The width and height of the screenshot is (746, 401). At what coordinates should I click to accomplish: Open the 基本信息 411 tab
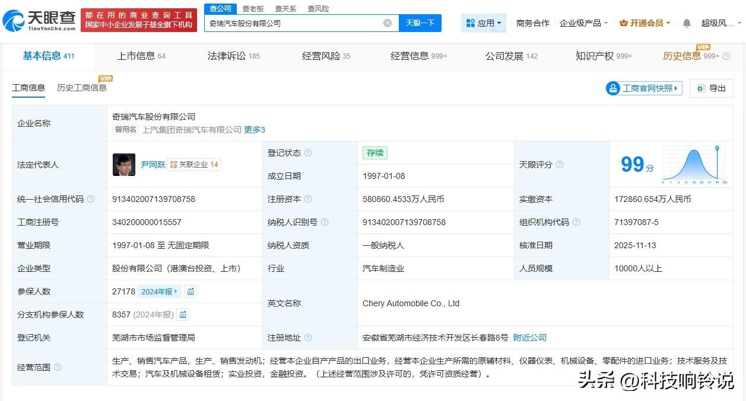point(49,56)
